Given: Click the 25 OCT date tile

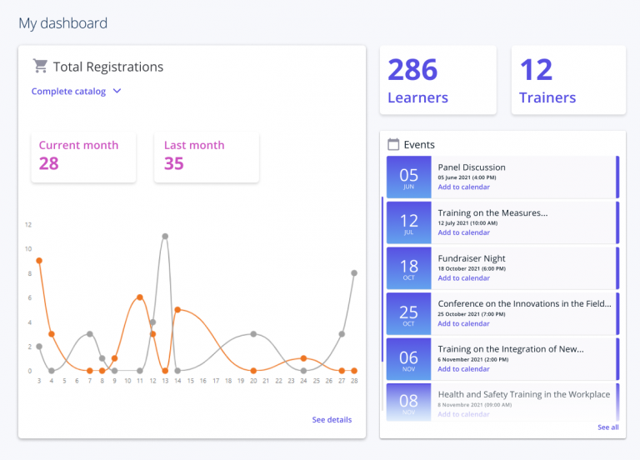Looking at the screenshot, I should pos(408,314).
